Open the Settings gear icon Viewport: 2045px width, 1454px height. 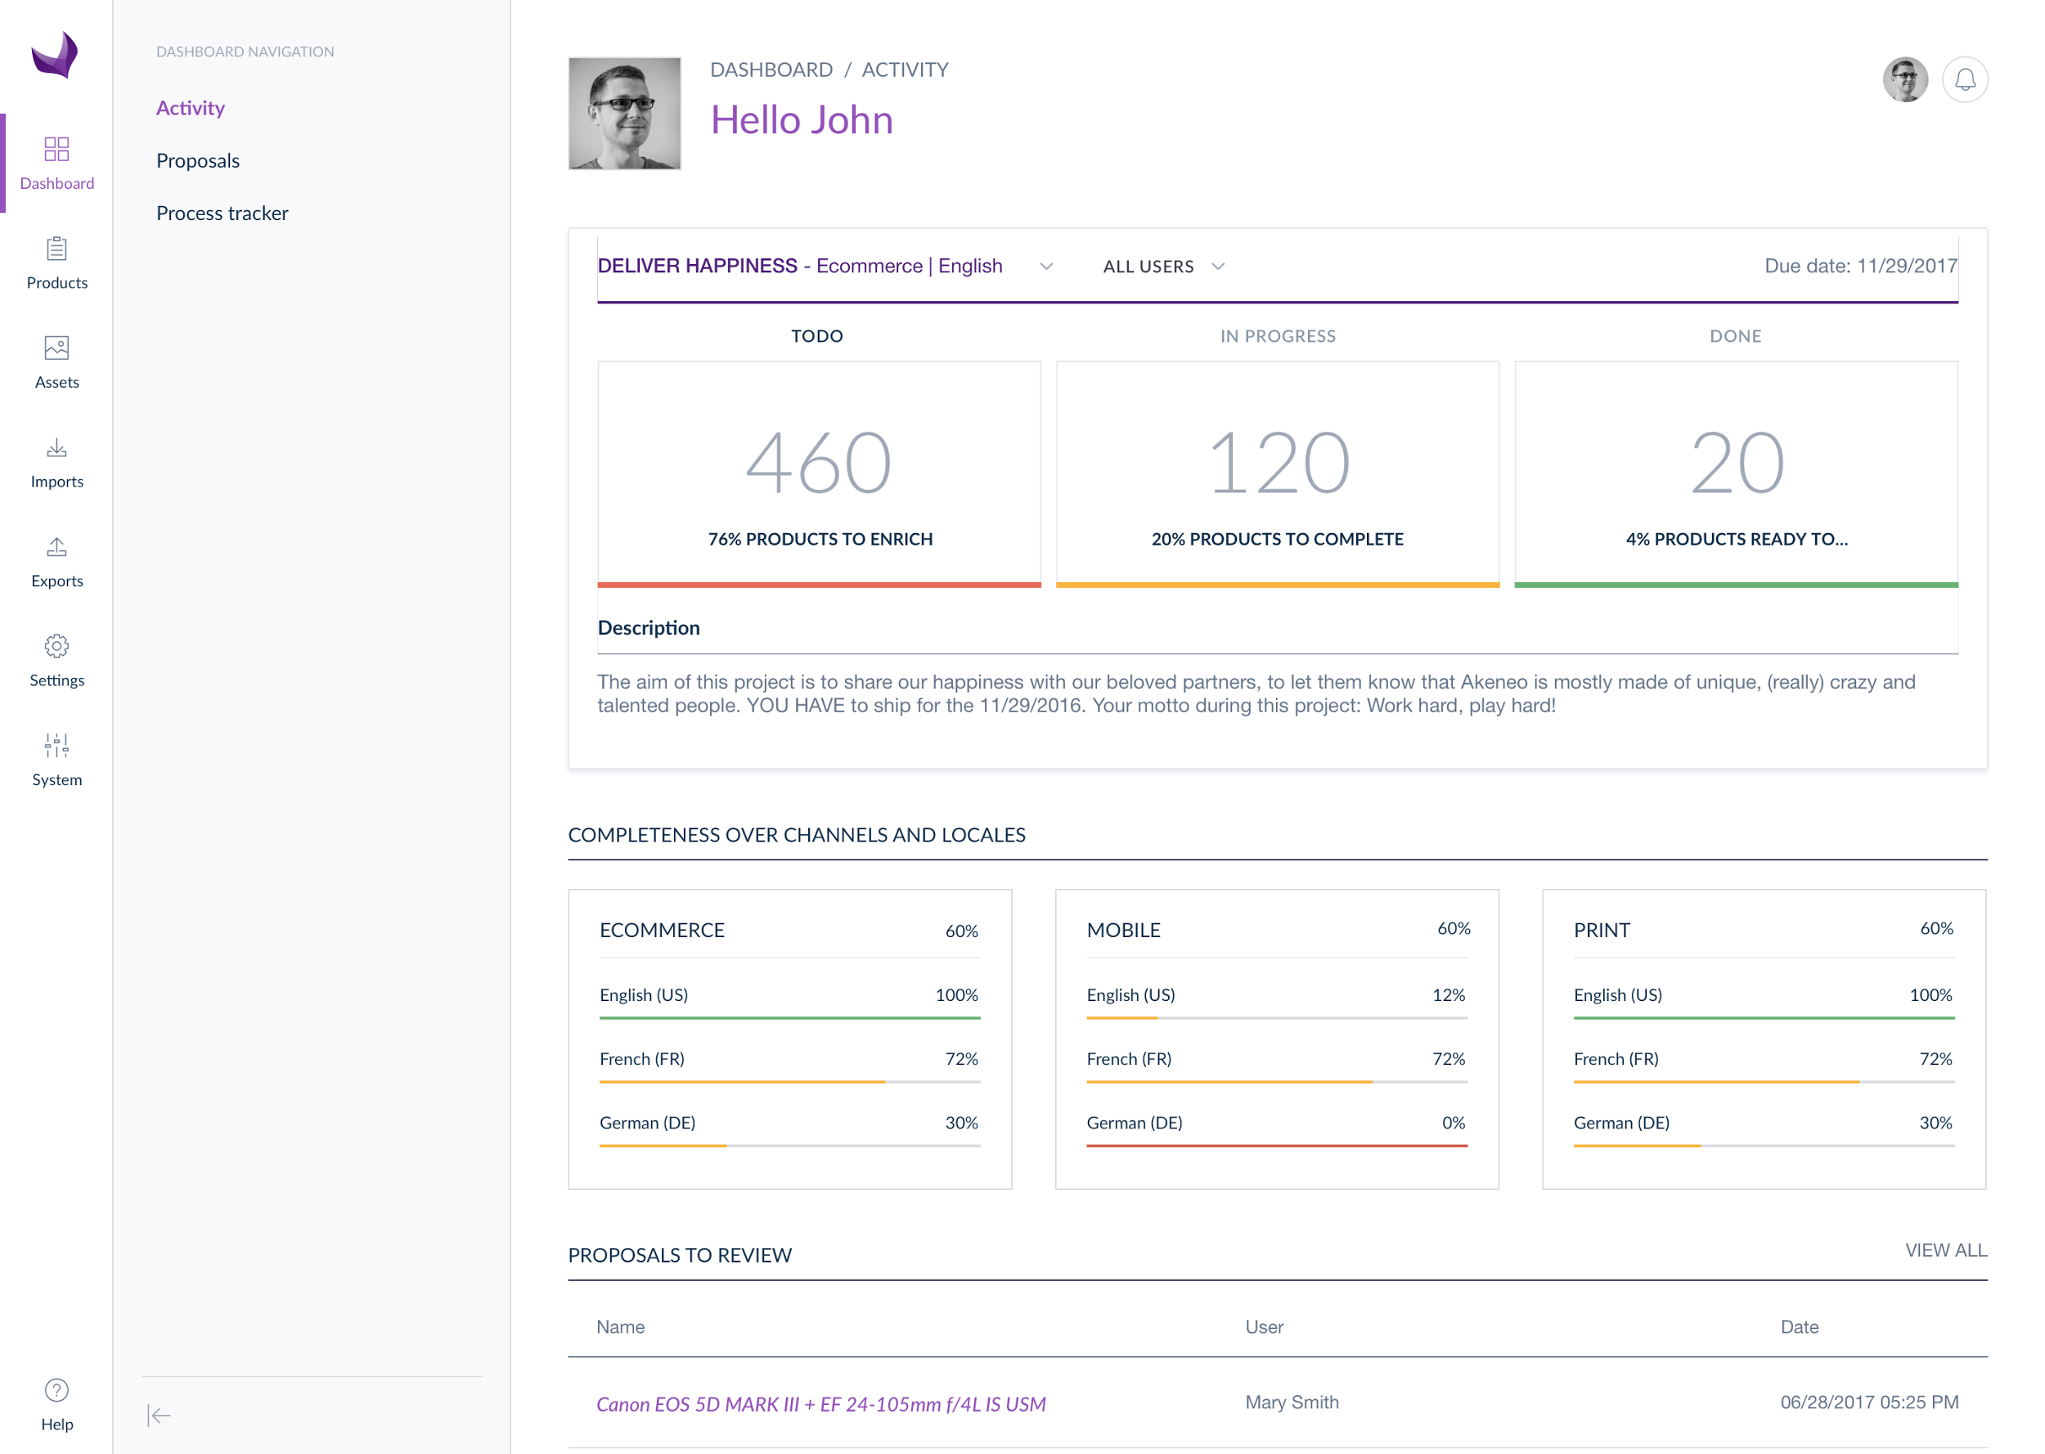[x=56, y=645]
